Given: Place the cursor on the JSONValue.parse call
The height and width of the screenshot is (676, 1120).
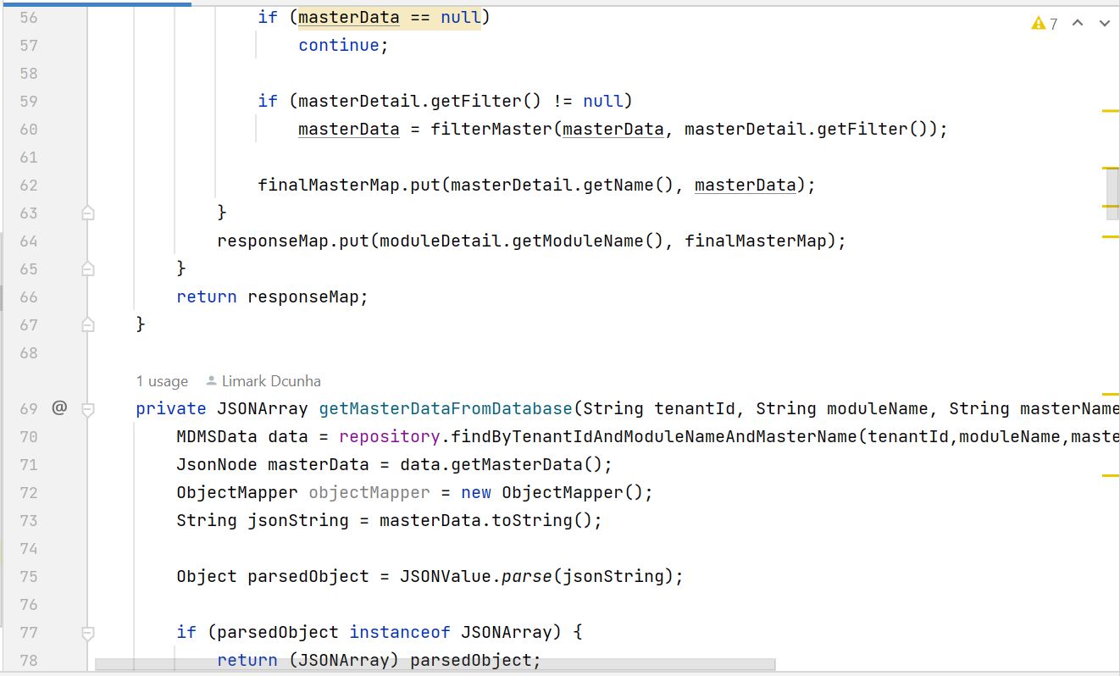Looking at the screenshot, I should point(473,576).
